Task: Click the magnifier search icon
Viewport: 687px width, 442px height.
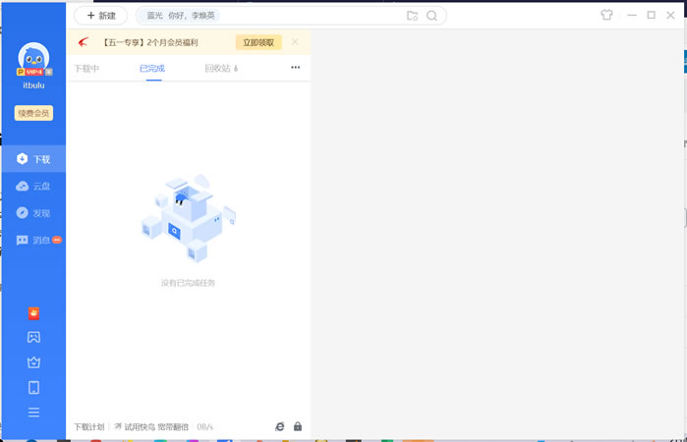Action: point(431,16)
